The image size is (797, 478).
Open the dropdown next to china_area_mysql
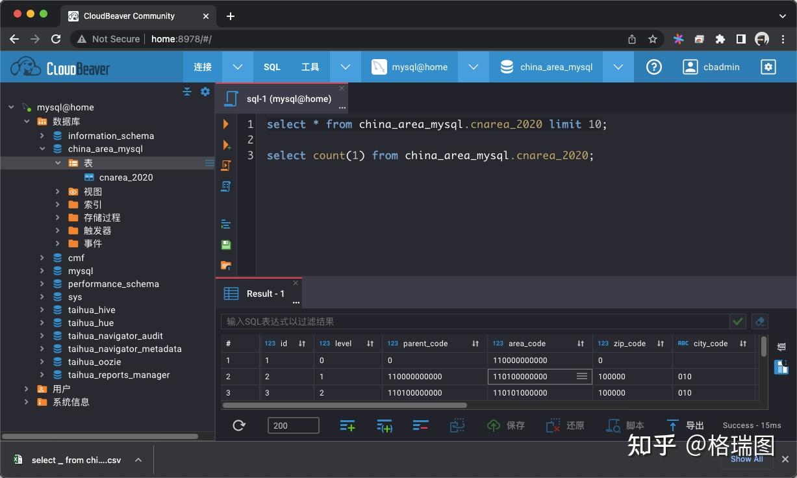[618, 67]
